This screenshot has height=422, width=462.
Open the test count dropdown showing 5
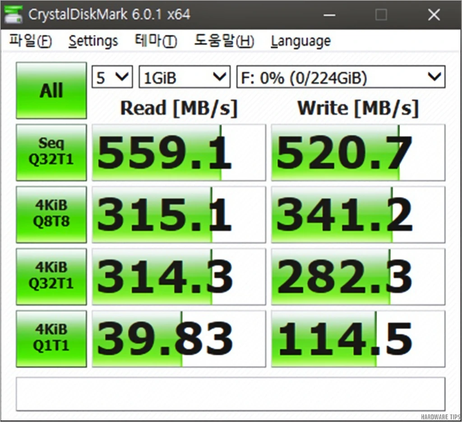pos(112,78)
